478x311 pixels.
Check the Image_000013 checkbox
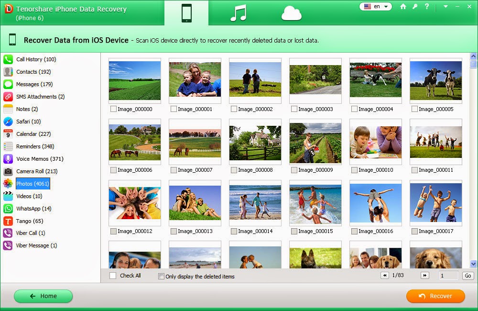point(174,232)
